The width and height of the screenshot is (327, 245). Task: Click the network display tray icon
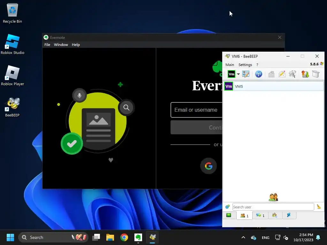pos(278,237)
